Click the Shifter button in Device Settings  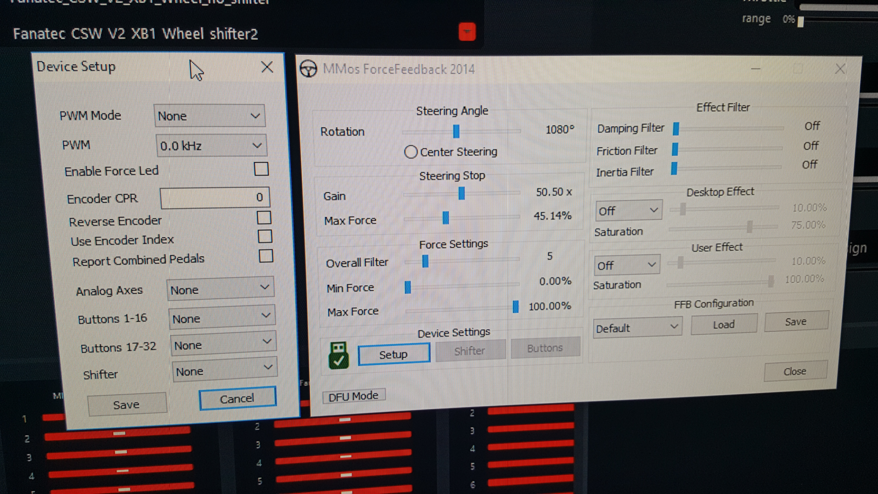[470, 350]
